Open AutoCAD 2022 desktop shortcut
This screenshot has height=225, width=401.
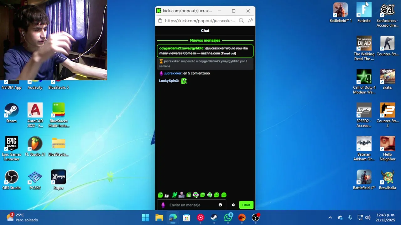(x=35, y=115)
